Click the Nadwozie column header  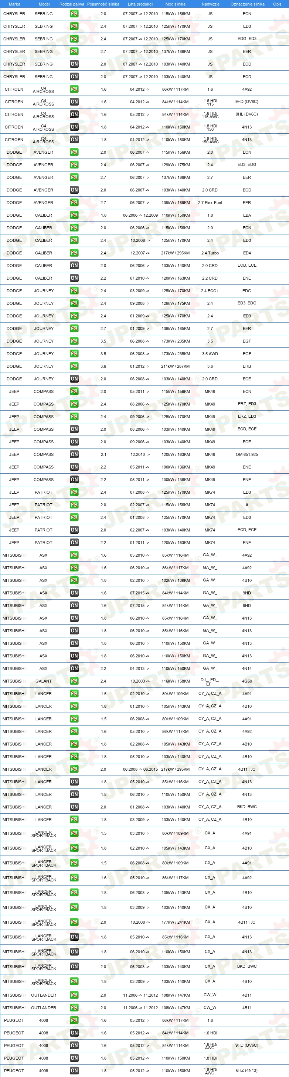(210, 4)
